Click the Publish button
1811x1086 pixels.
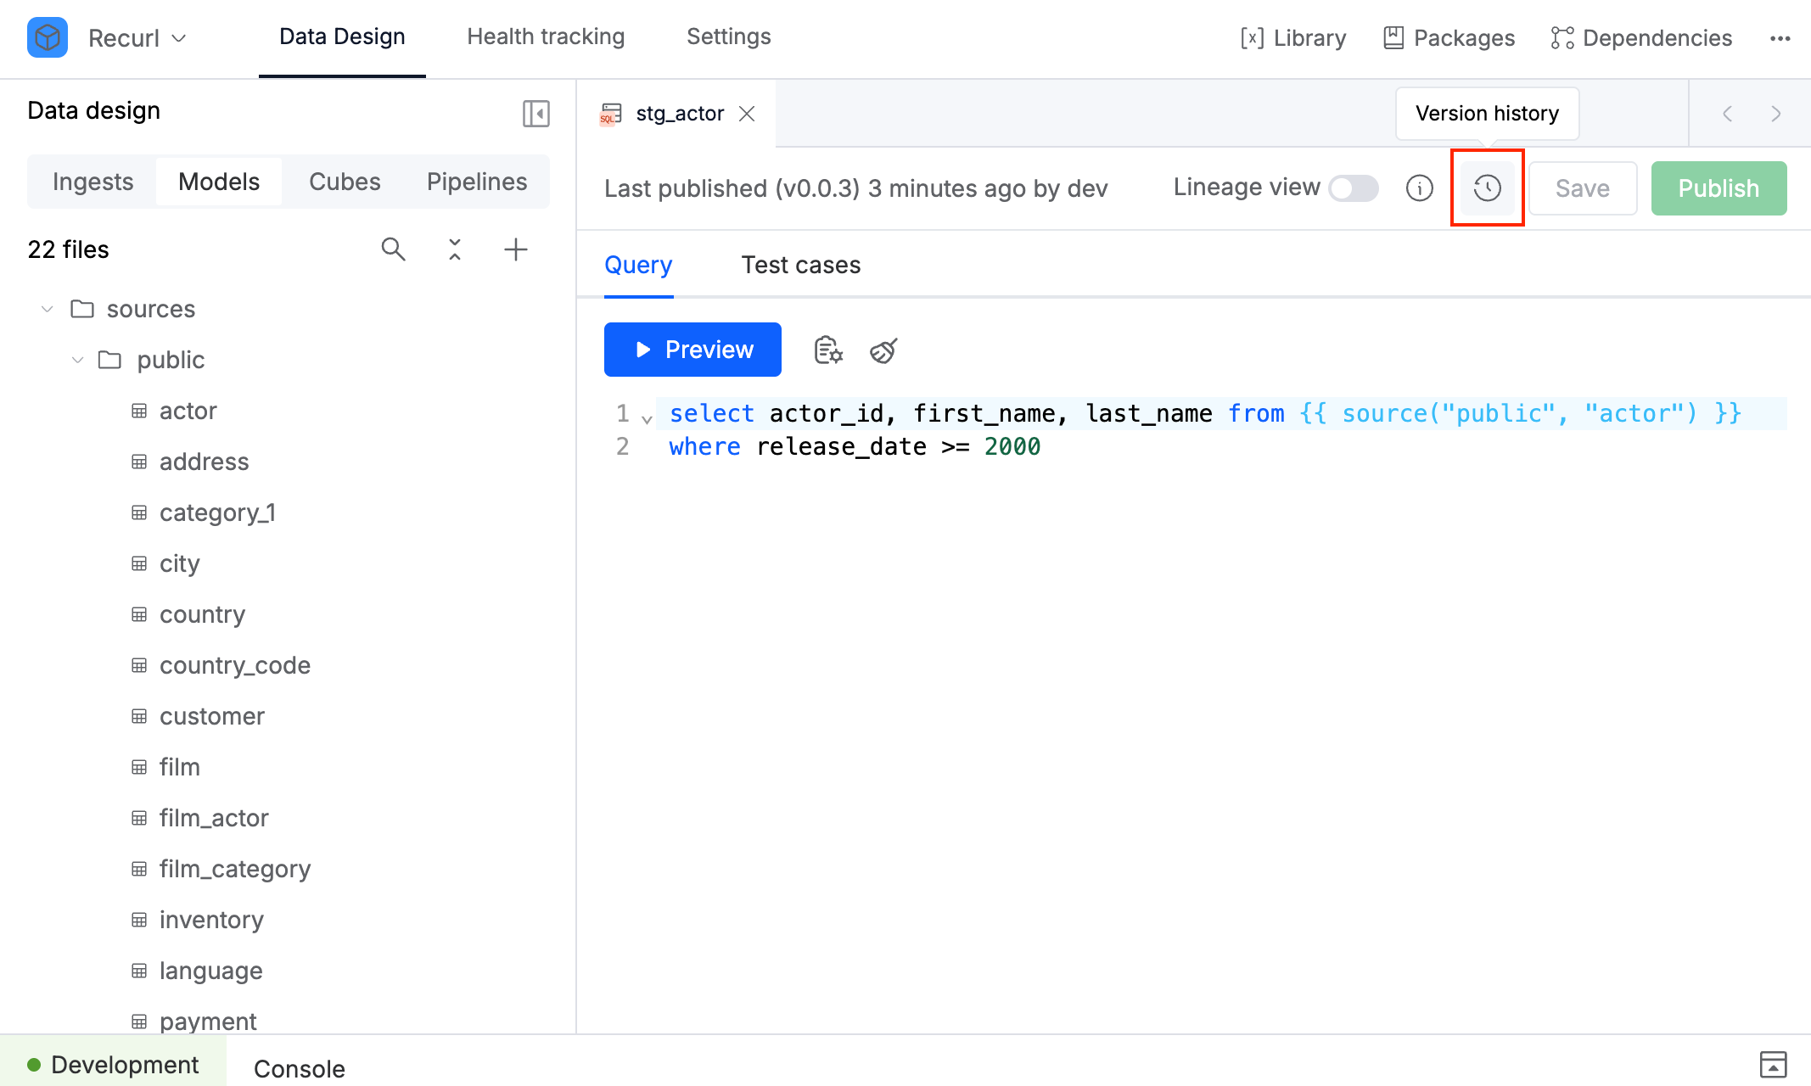[x=1718, y=188]
